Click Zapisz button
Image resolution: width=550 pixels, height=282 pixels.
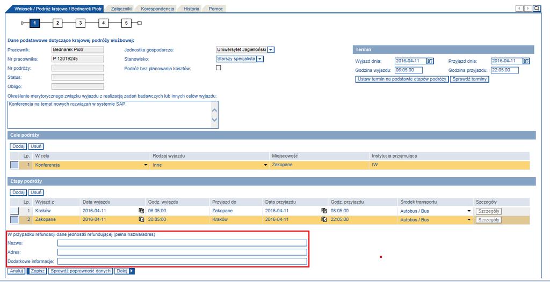37,271
